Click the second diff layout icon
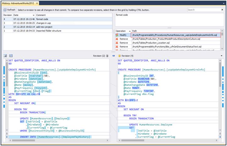 point(11,55)
